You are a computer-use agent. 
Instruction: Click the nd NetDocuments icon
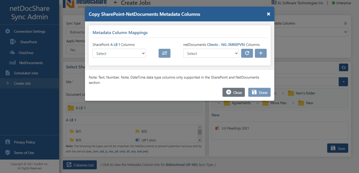pyautogui.click(x=12, y=63)
